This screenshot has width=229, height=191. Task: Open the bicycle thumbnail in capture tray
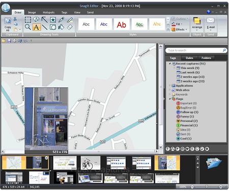(x=90, y=163)
